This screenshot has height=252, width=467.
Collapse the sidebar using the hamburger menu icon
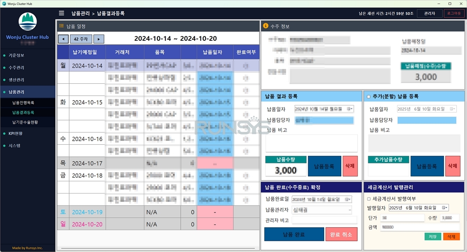click(61, 13)
